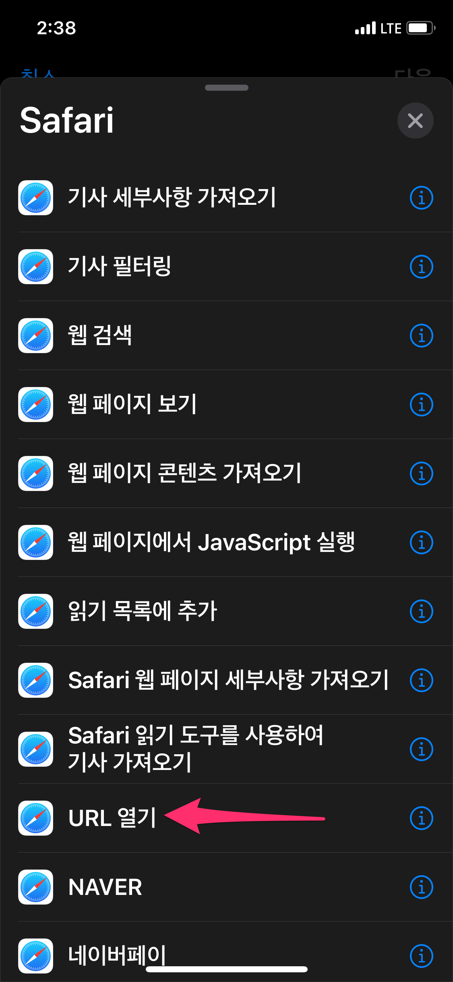Tap Safari icon beside 웹 페이지 보기
Image resolution: width=453 pixels, height=982 pixels.
point(35,404)
